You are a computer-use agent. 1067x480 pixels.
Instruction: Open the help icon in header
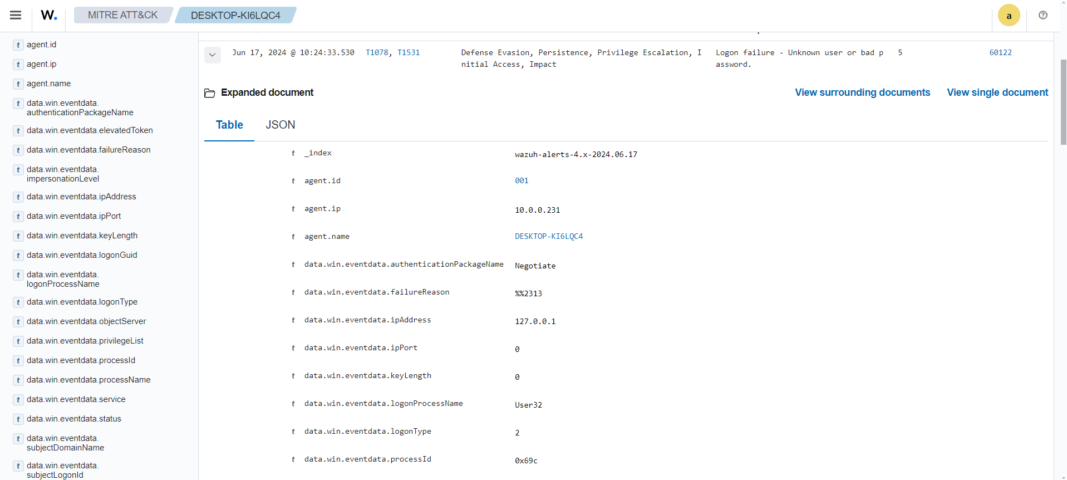tap(1043, 15)
